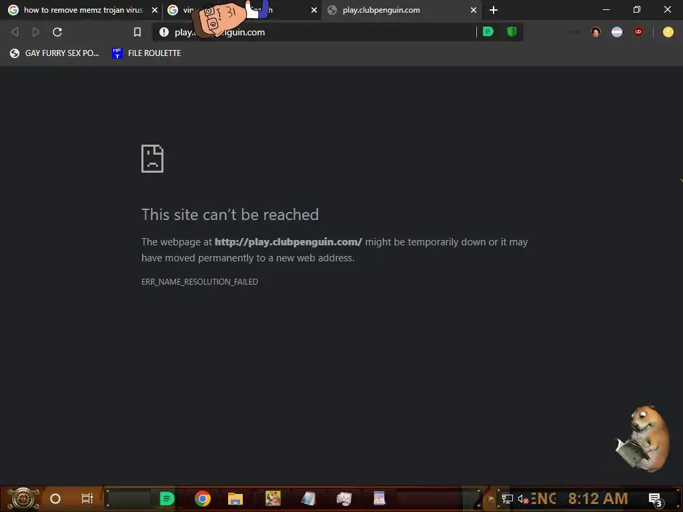Open the network status tray icon
683x512 pixels.
pos(507,499)
